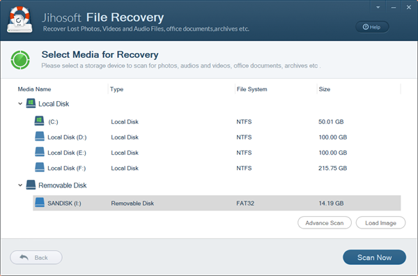The width and height of the screenshot is (418, 276).
Task: Collapse the Removable Disk group
Action: [20, 185]
